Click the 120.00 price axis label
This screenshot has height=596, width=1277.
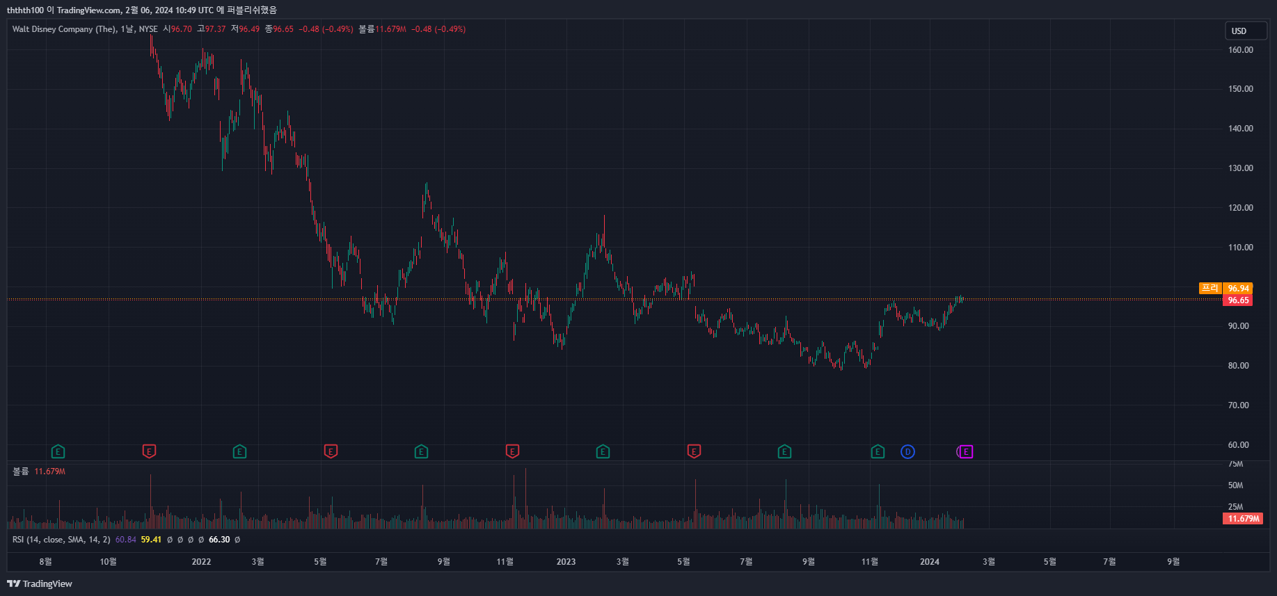tap(1241, 208)
